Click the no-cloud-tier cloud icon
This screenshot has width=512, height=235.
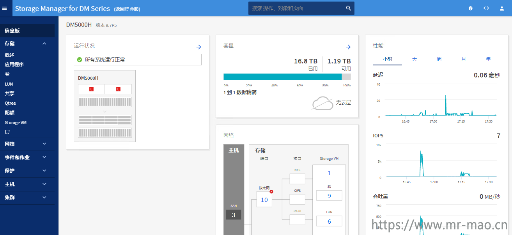[322, 103]
